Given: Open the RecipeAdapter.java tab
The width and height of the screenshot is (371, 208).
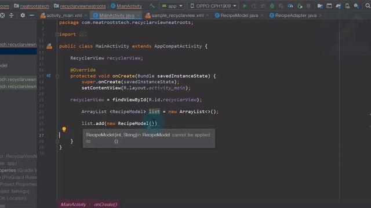Looking at the screenshot, I should click(296, 16).
